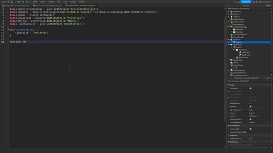This screenshot has width=273, height=153.
Task: Close the PunchClient script tab
Action: coord(61,6)
